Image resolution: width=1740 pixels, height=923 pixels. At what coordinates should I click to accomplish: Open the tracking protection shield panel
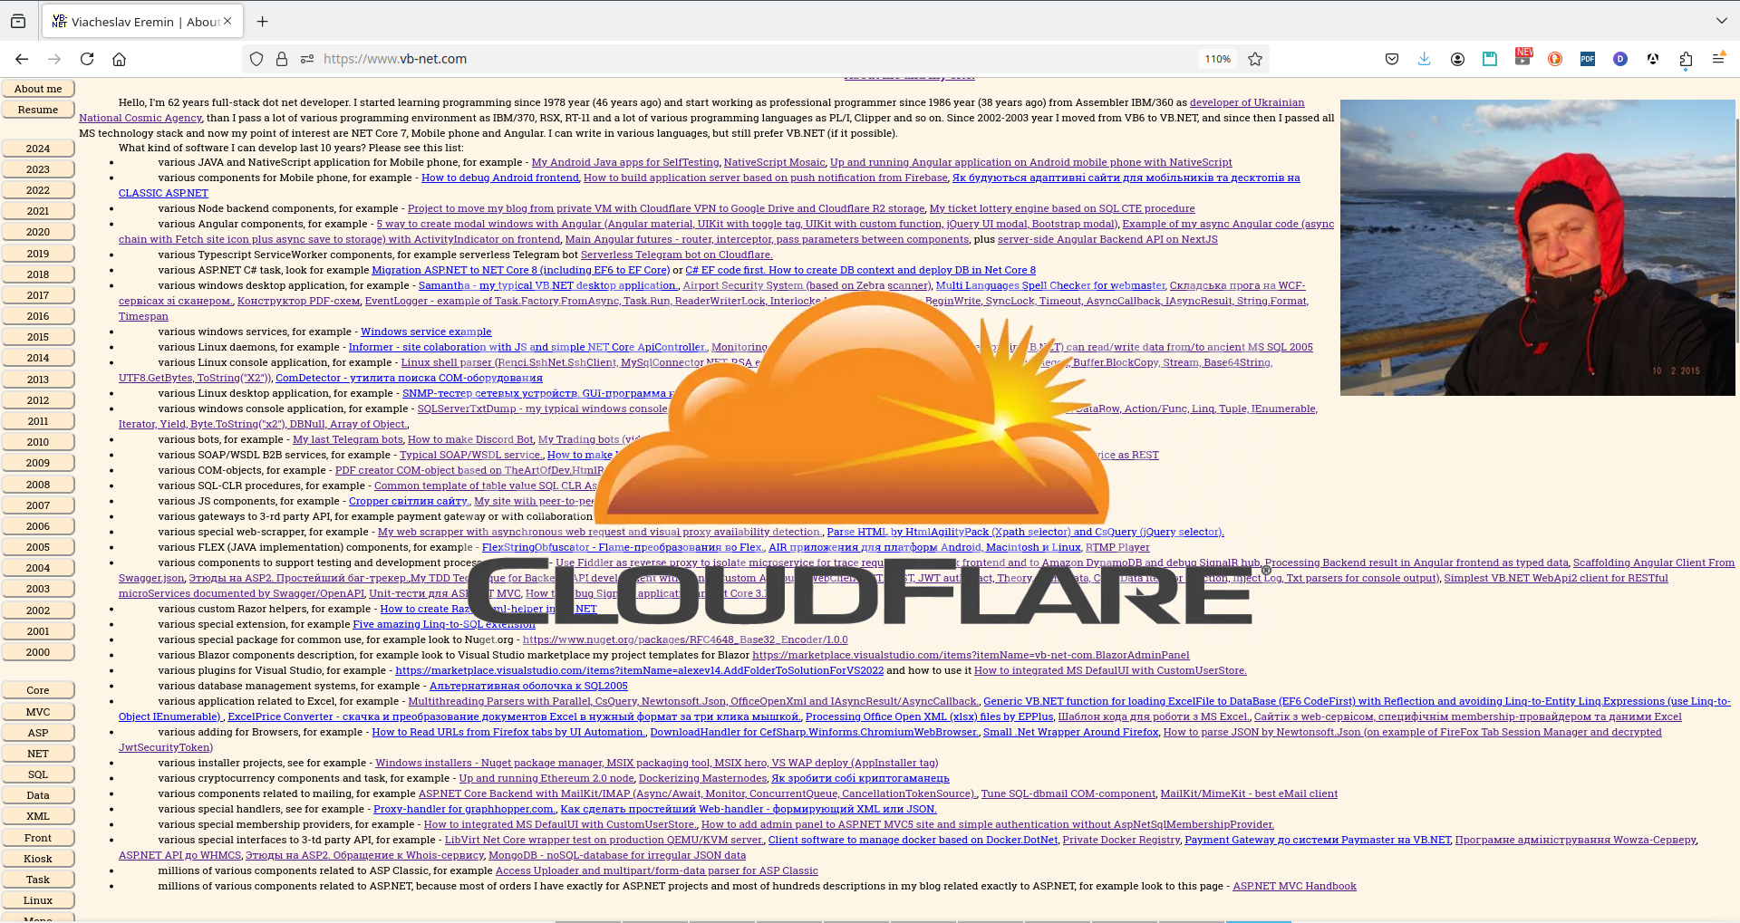pyautogui.click(x=256, y=59)
